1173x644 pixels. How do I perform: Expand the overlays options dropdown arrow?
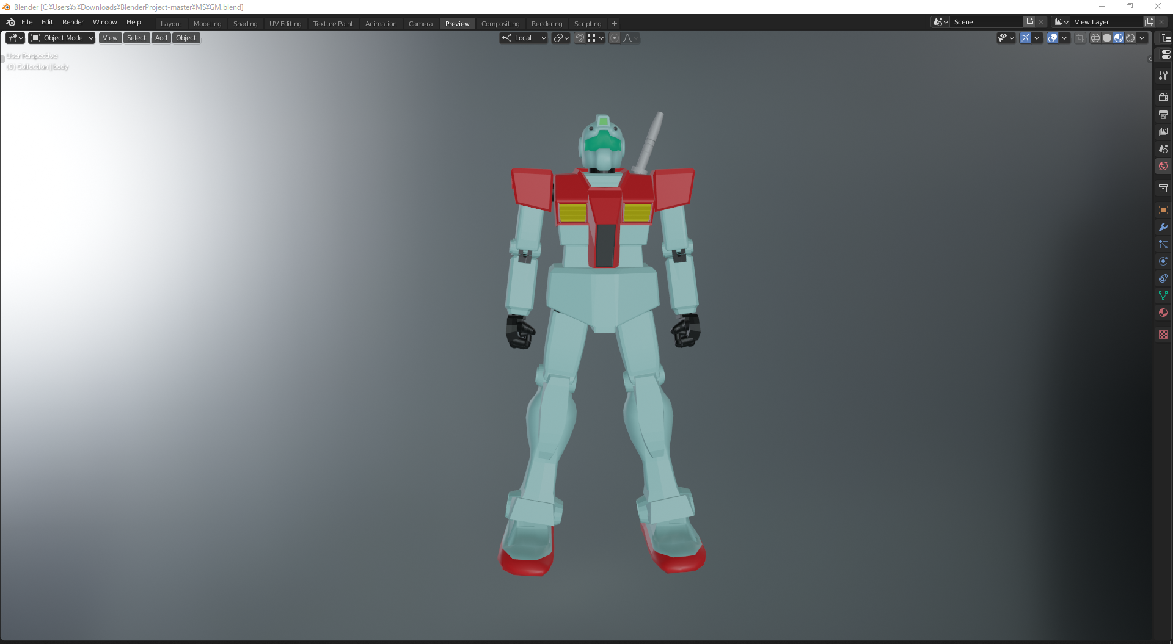(1064, 38)
